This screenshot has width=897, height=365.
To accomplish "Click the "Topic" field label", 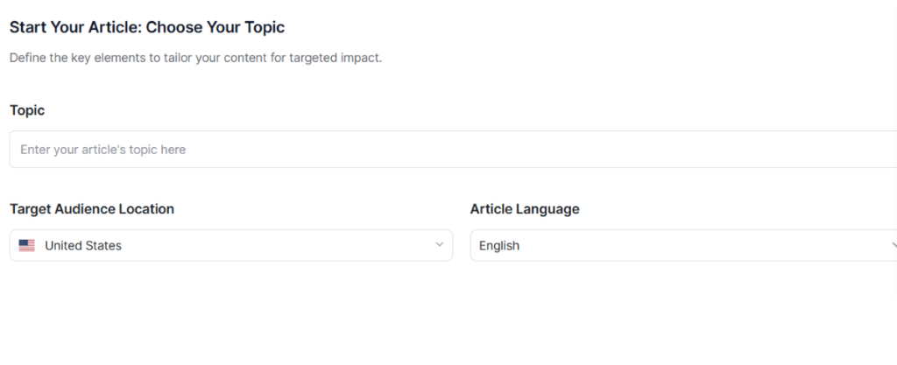I will click(x=27, y=110).
